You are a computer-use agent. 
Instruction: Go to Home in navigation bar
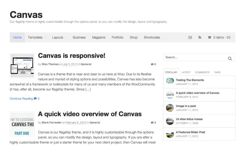[x=17, y=38]
